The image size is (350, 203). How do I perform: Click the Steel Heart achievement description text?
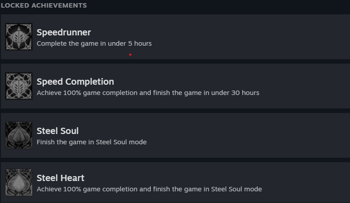click(149, 189)
